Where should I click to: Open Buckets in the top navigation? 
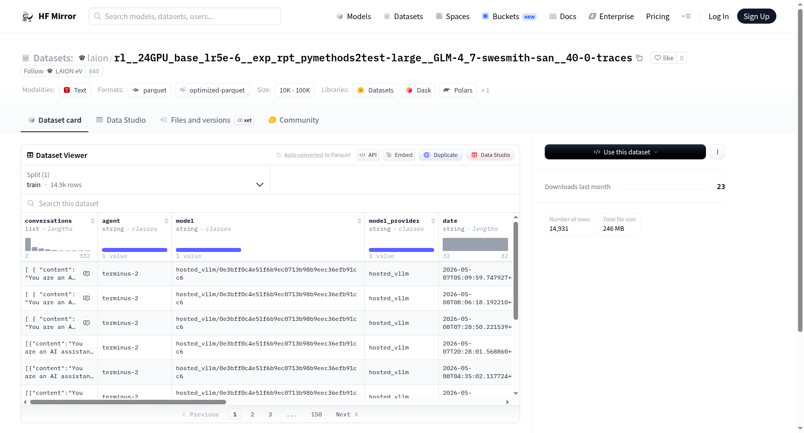[x=509, y=16]
